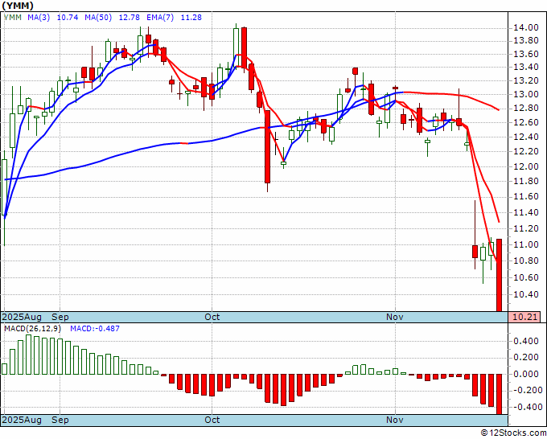Click the last large red candlestick
The image size is (547, 439).
[x=499, y=275]
